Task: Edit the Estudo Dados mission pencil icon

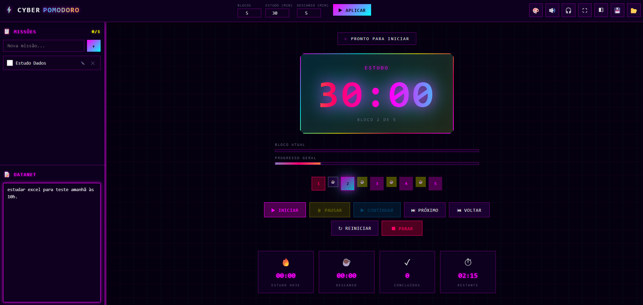Action: click(83, 63)
